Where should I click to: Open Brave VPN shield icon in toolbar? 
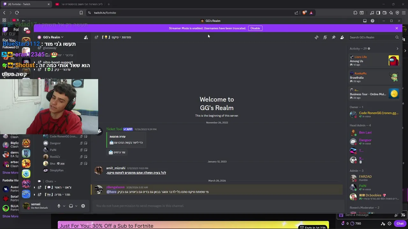pyautogui.click(x=397, y=13)
